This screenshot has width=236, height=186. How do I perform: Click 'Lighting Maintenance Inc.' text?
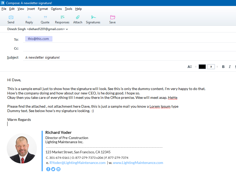[64, 142]
